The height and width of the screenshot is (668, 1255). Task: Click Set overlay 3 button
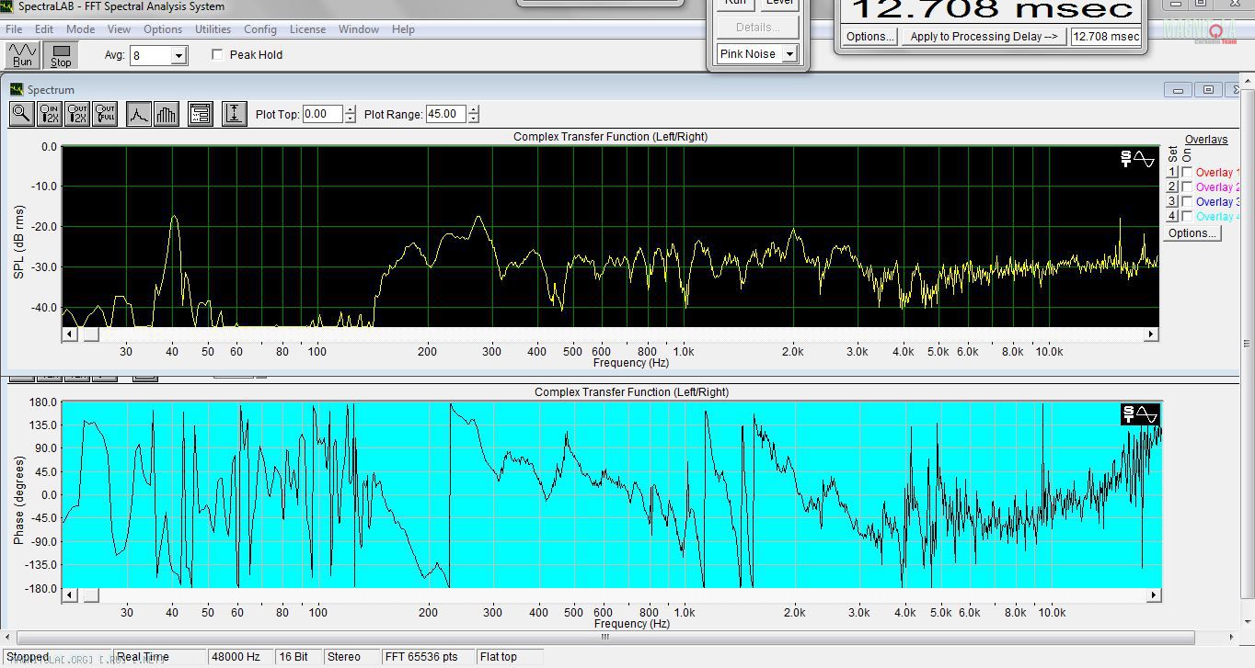[x=1172, y=201]
